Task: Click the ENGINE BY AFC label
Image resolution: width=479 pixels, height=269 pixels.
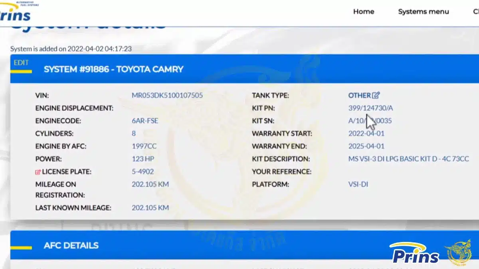Action: point(61,146)
